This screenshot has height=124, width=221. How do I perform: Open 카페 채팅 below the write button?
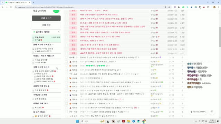pos(46,25)
